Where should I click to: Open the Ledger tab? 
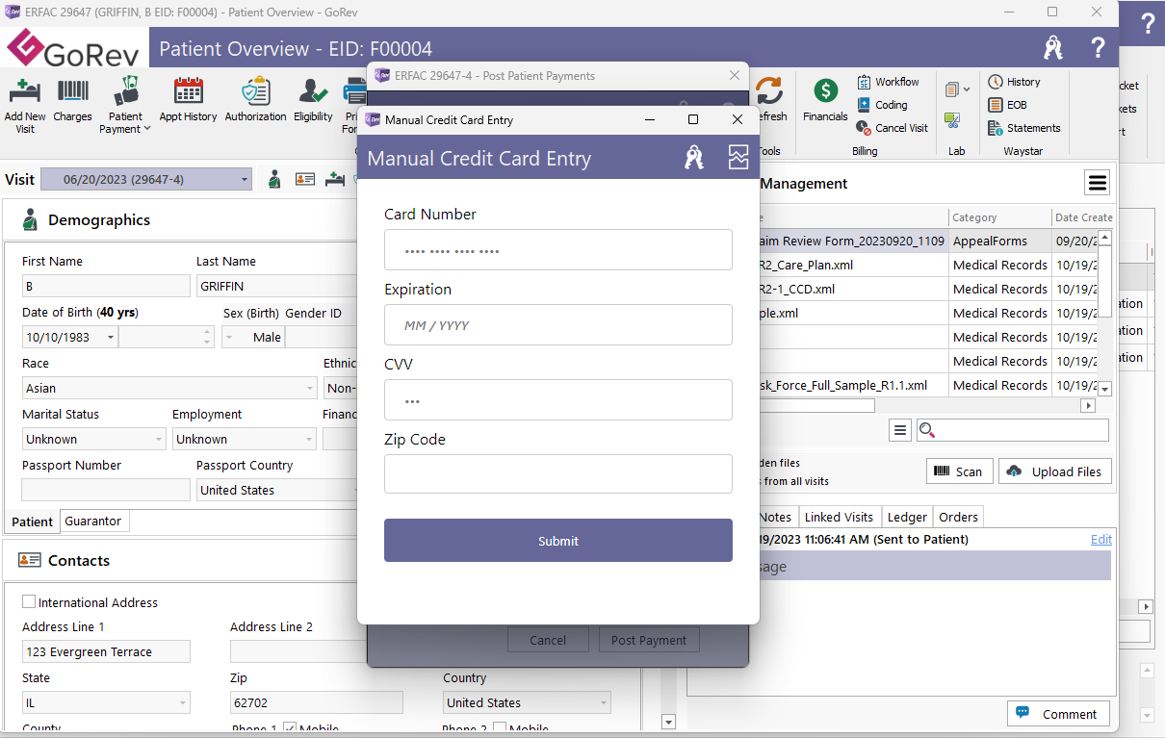(x=907, y=517)
